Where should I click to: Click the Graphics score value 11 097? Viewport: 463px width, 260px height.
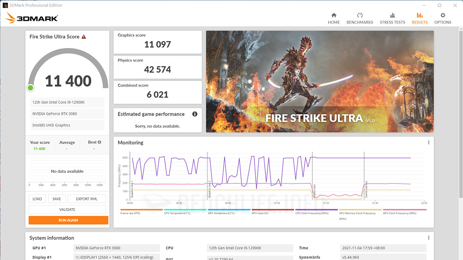pyautogui.click(x=157, y=44)
